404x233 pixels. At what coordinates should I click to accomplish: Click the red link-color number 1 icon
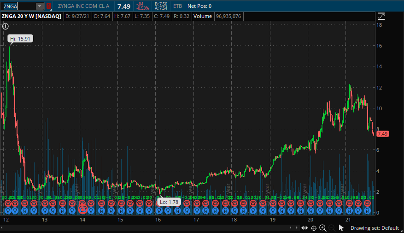[x=48, y=6]
